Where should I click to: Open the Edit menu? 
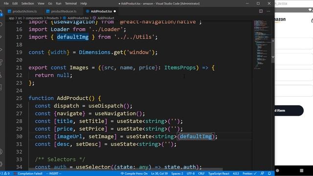(15, 3)
